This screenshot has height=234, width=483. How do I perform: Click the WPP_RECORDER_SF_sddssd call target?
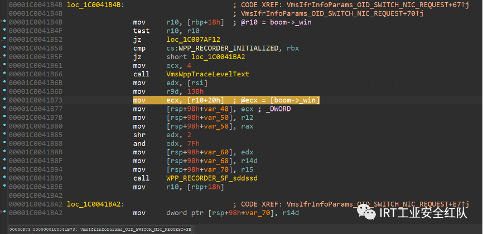coord(211,178)
